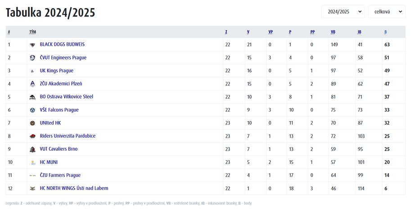
Task: Click the B points column header
Action: coord(385,32)
